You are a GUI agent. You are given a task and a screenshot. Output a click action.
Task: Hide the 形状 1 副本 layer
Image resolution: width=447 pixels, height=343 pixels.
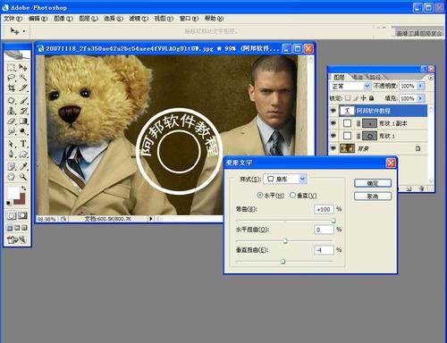[333, 123]
